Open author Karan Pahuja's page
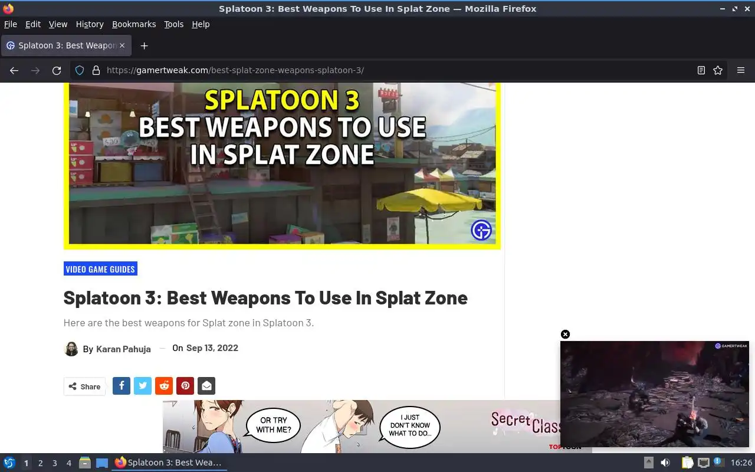 coord(123,349)
